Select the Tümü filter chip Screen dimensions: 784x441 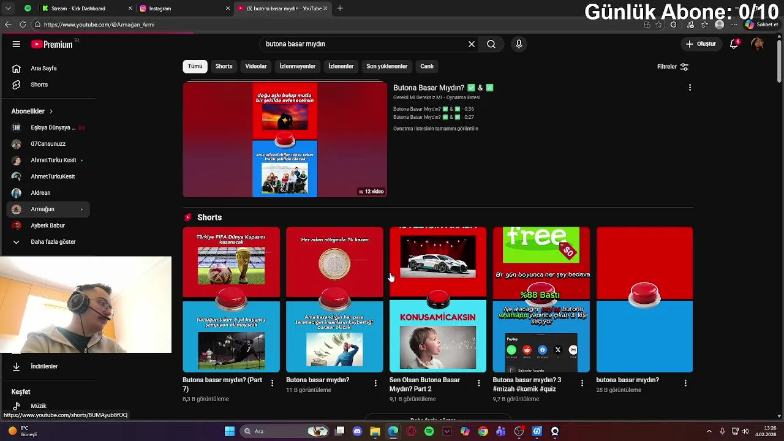(195, 66)
